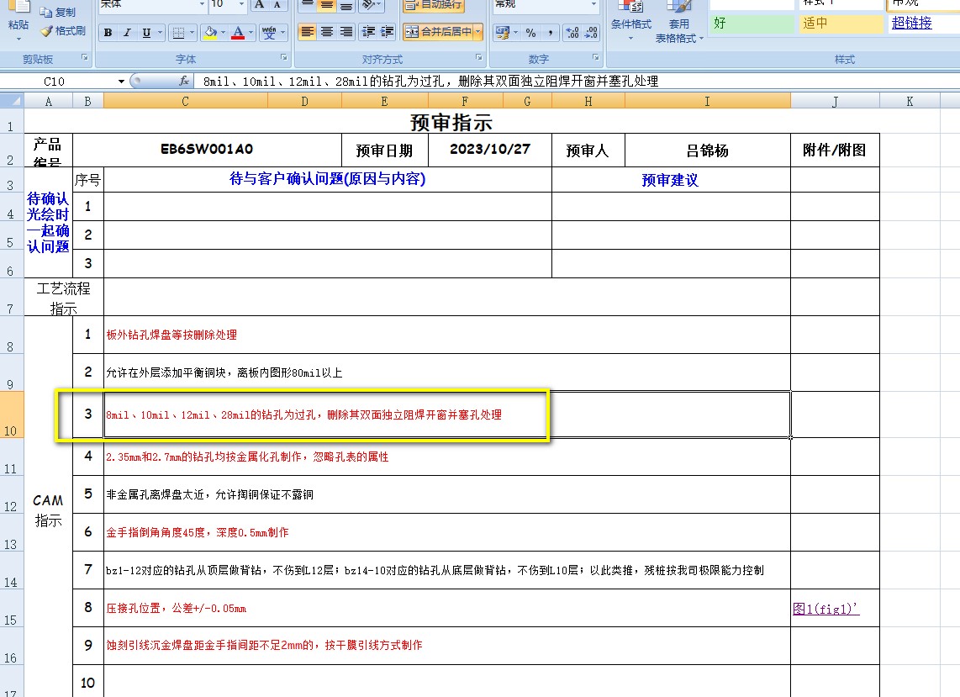Viewport: 960px width, 697px height.
Task: Open the number format dropdown (常规)
Action: pyautogui.click(x=593, y=4)
